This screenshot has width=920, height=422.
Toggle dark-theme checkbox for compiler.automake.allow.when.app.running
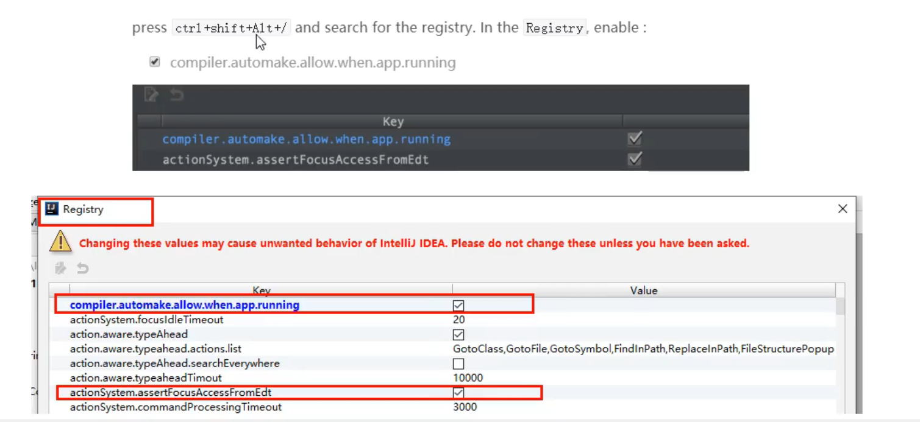click(635, 139)
